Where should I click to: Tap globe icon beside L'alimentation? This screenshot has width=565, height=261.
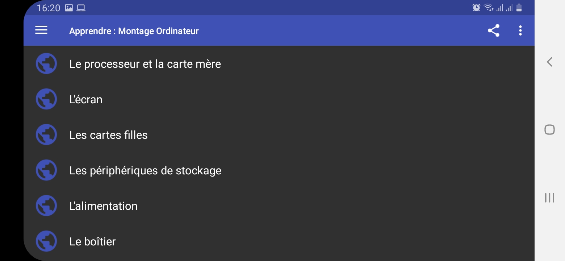click(46, 206)
